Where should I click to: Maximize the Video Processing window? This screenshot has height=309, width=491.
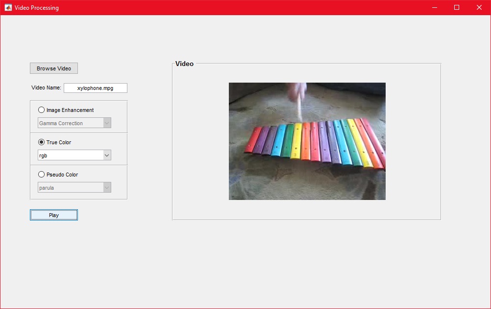(457, 7)
